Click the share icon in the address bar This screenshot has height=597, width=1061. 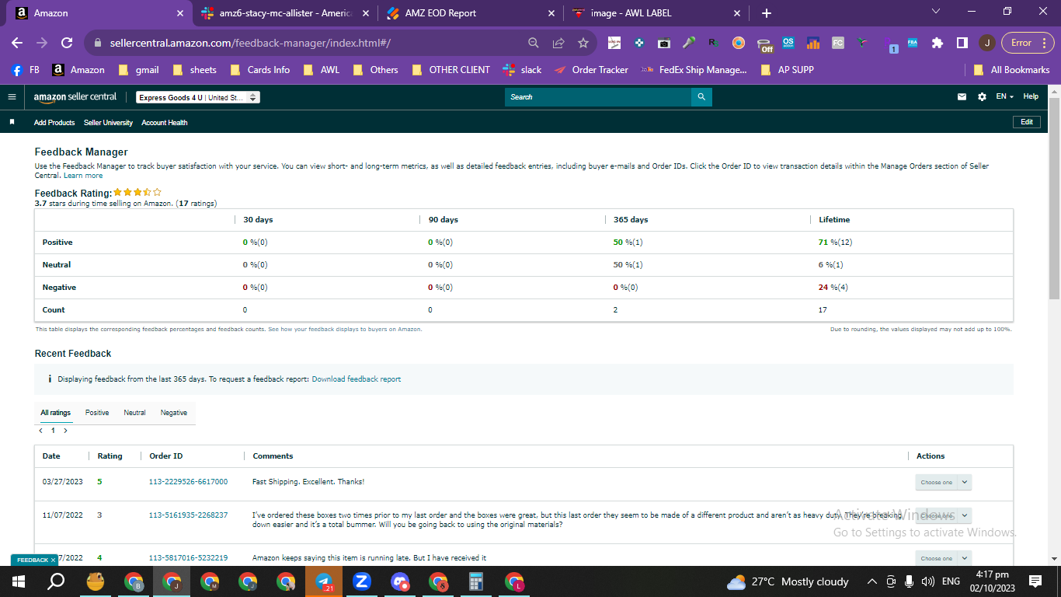click(x=558, y=43)
